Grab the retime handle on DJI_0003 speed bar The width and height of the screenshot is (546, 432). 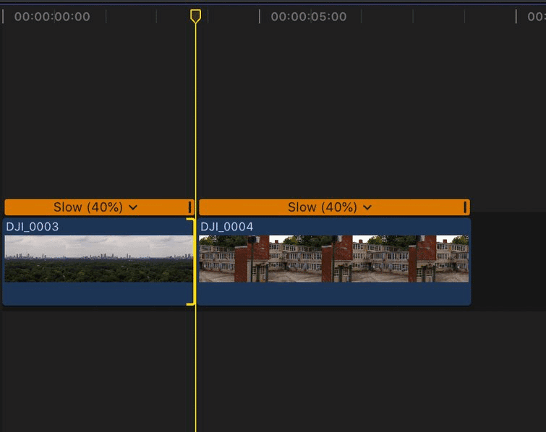click(189, 207)
